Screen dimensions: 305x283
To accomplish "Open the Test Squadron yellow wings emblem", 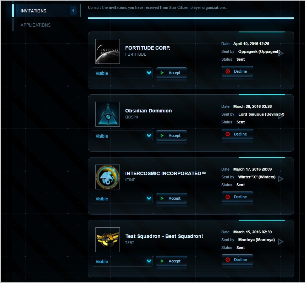I will (107, 240).
